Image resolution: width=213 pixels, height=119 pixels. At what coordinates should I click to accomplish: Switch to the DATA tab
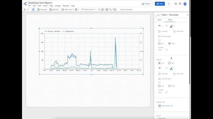(159, 20)
